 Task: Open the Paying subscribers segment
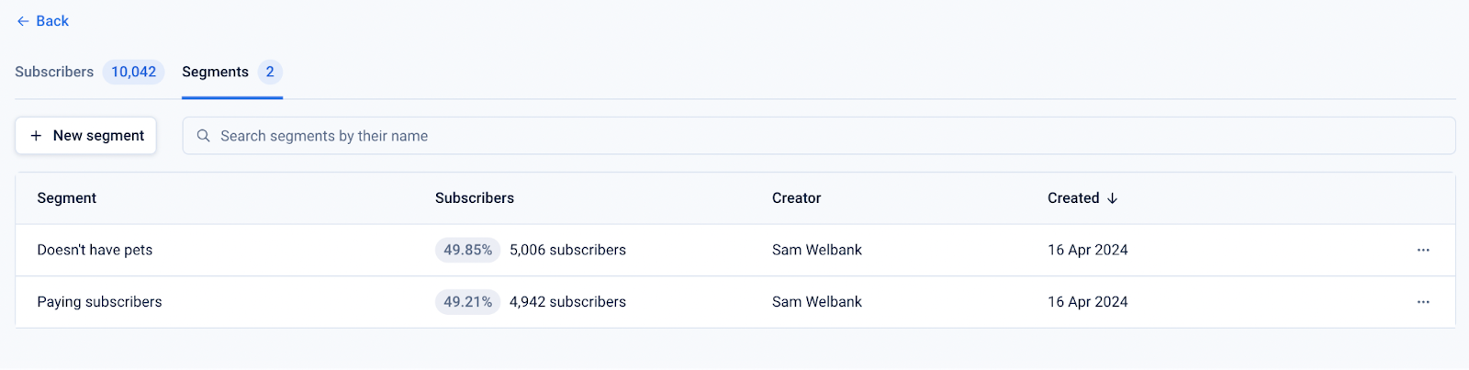[x=99, y=302]
